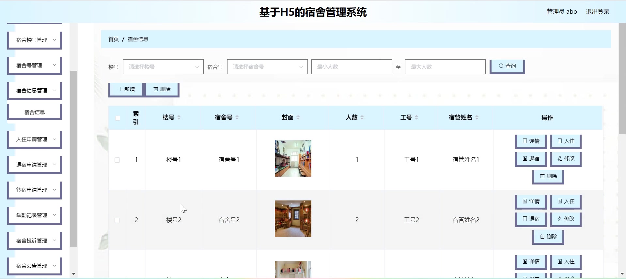Click 退出登录 logout link
626x279 pixels.
tap(598, 12)
